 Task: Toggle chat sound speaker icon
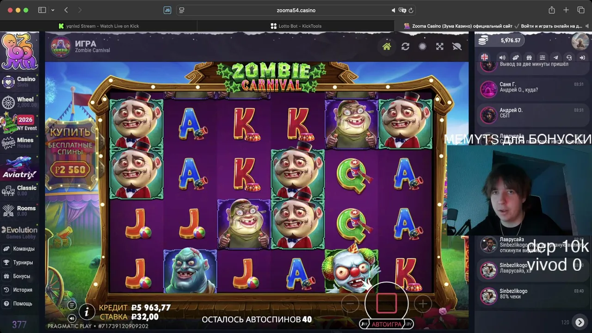[502, 58]
